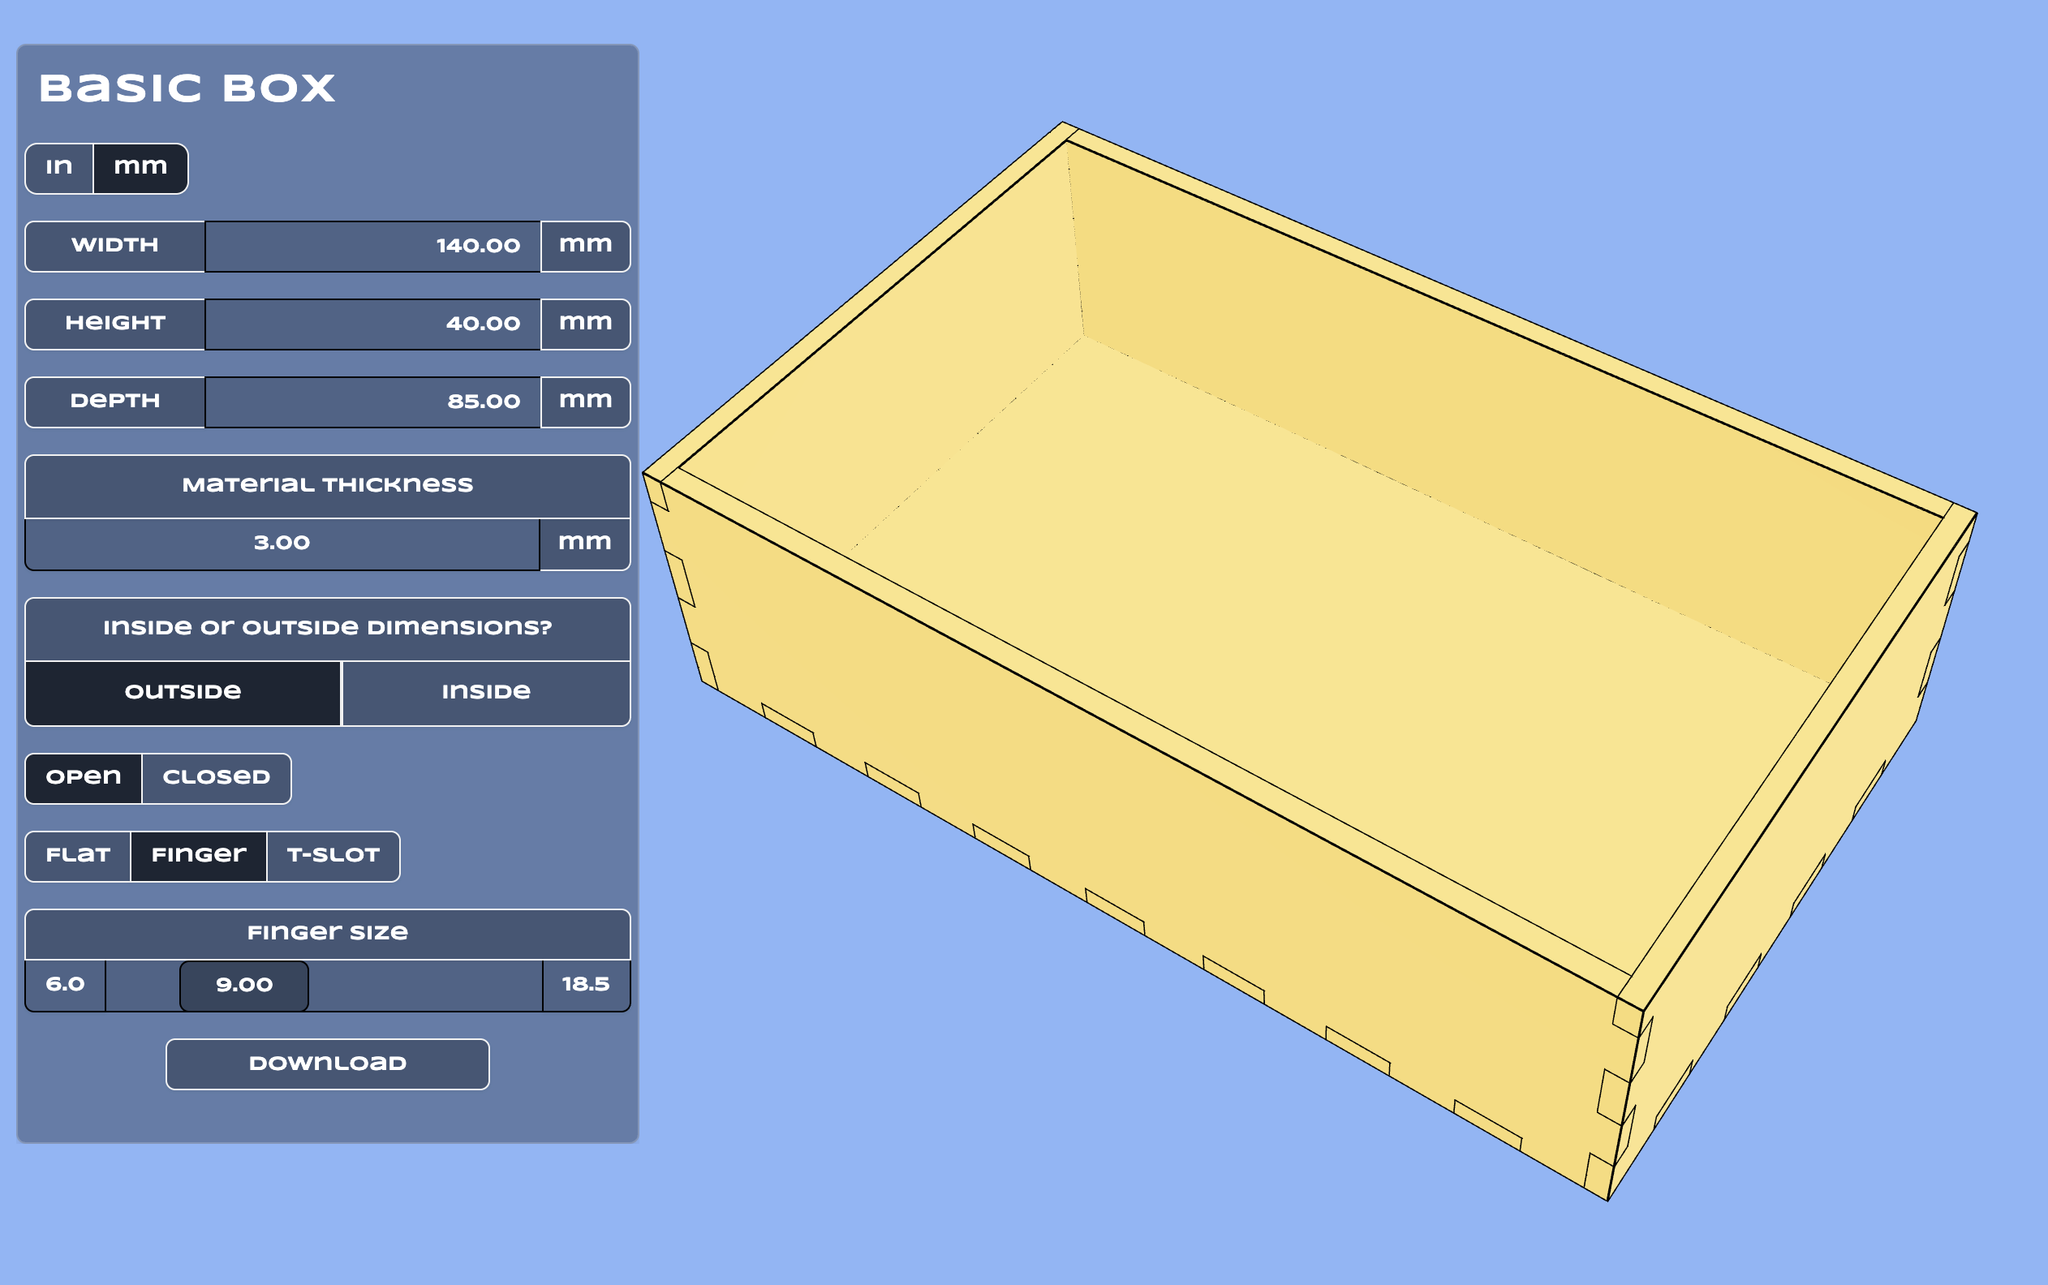Download the box design file

point(327,1064)
